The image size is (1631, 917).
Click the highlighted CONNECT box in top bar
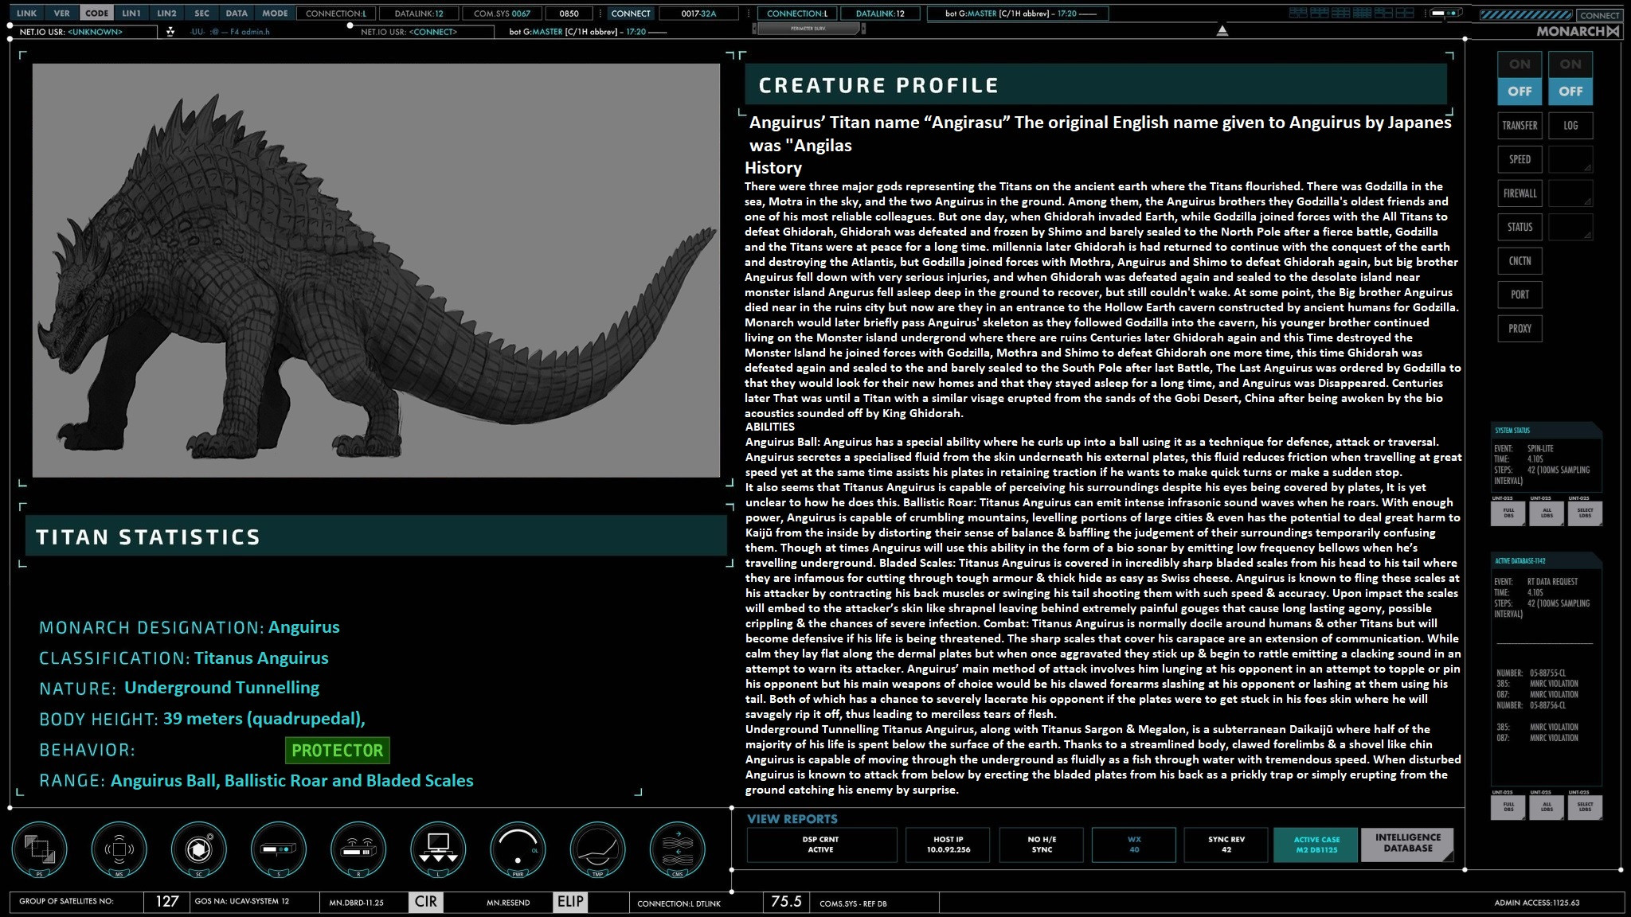[x=631, y=14]
